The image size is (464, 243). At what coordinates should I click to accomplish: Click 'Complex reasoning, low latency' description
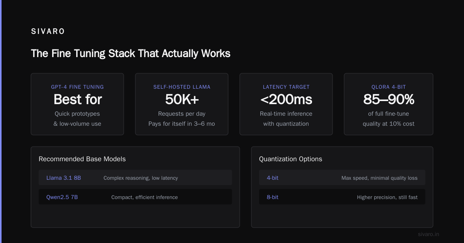[141, 178]
